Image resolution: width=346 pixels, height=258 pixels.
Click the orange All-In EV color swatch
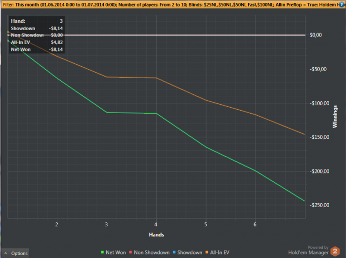(x=207, y=252)
